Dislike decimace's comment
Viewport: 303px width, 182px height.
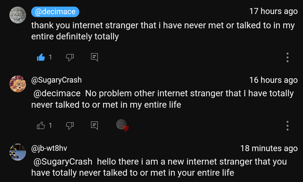coord(70,57)
